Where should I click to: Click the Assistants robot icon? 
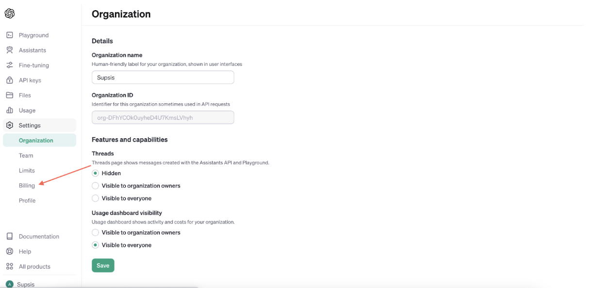[10, 50]
